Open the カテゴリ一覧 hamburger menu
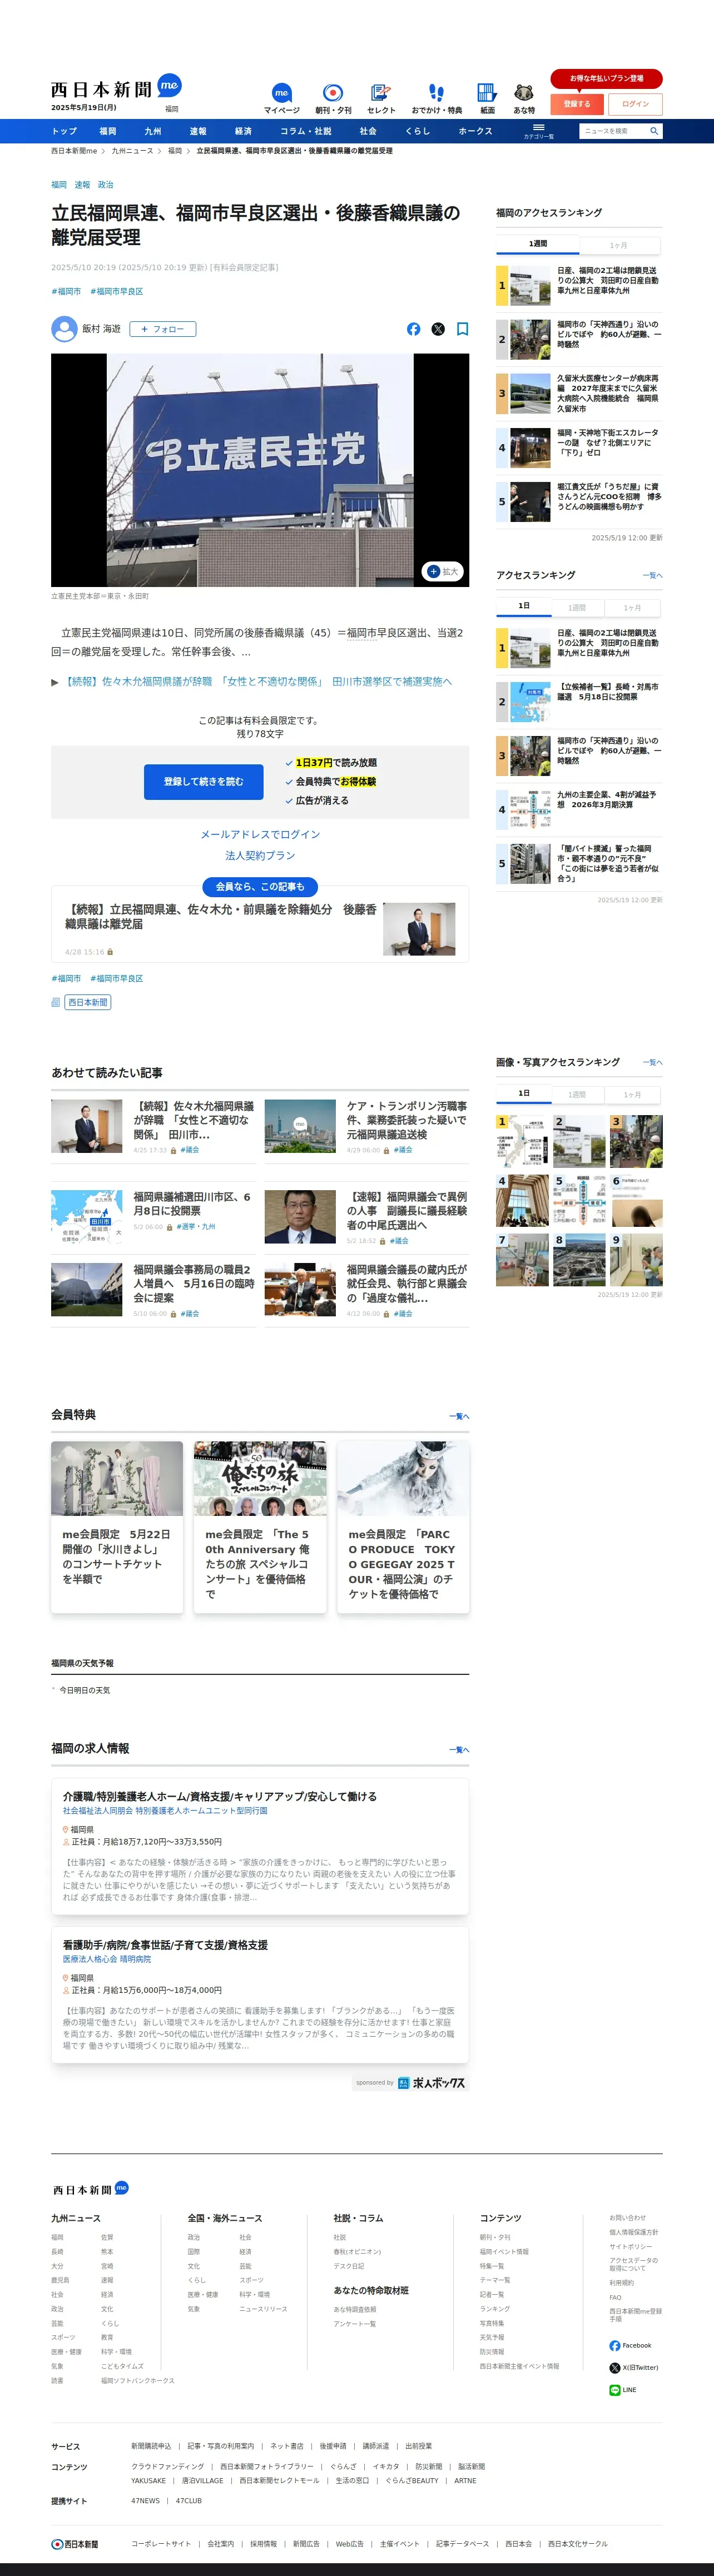This screenshot has height=2576, width=714. (x=538, y=131)
